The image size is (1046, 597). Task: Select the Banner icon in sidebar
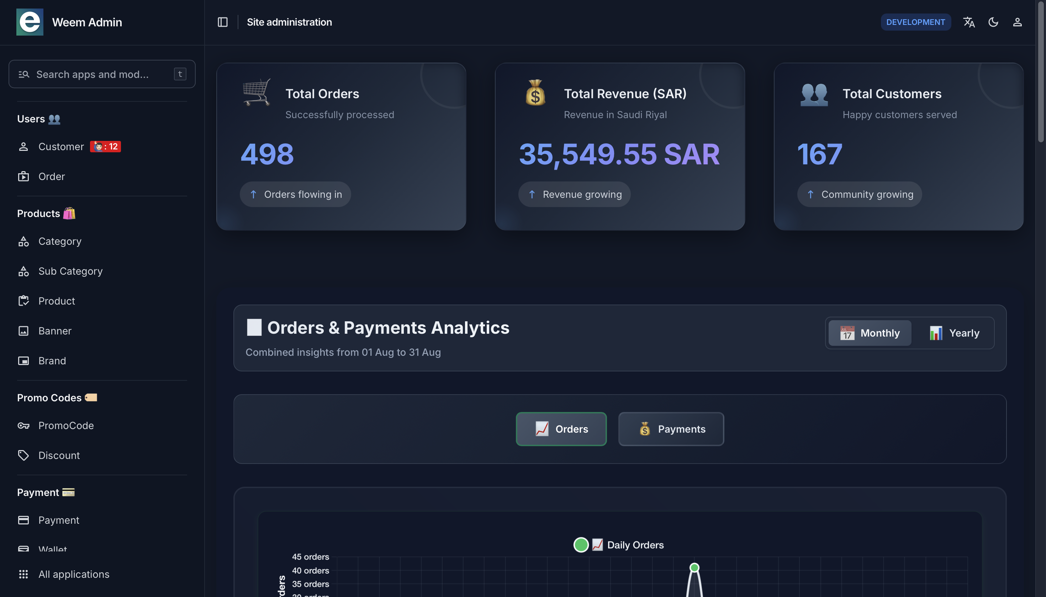click(24, 331)
